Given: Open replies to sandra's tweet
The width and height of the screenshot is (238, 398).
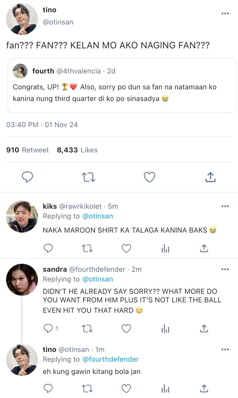Looking at the screenshot, I should (x=51, y=328).
